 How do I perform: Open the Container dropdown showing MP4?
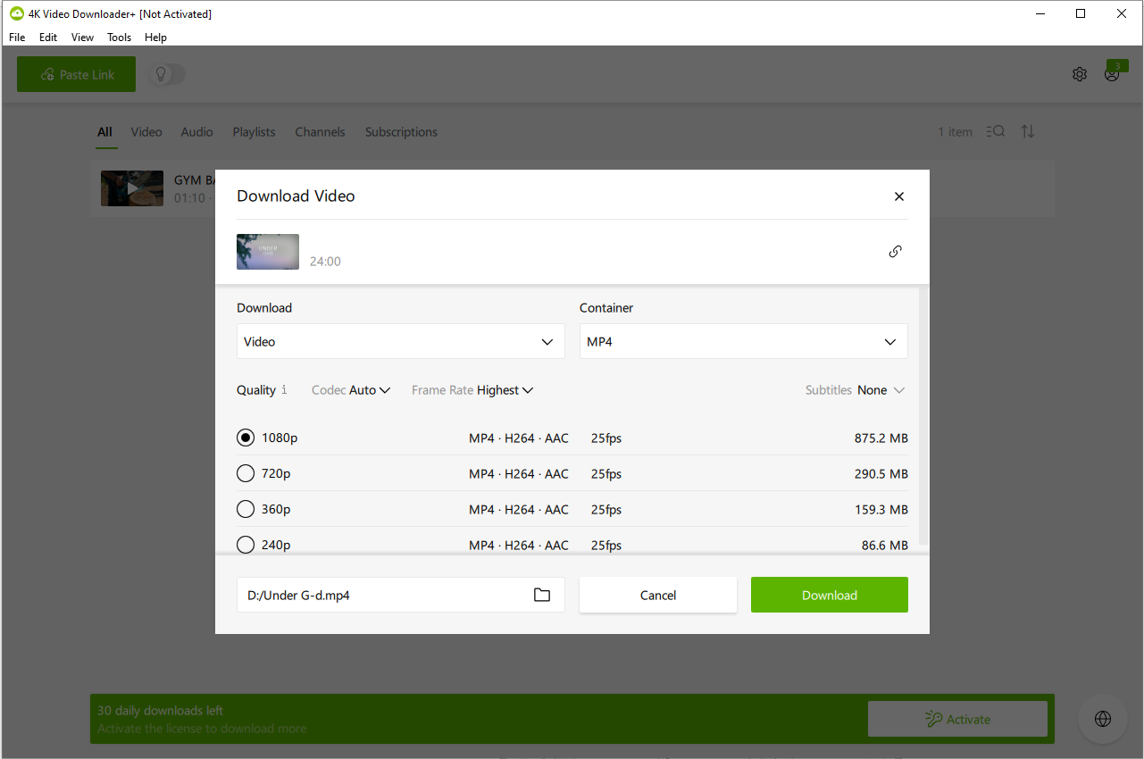(x=744, y=341)
